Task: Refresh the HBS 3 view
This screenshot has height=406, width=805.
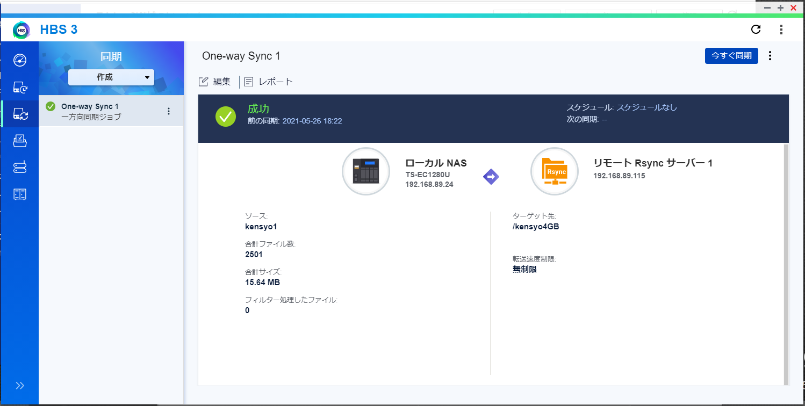Action: [756, 30]
